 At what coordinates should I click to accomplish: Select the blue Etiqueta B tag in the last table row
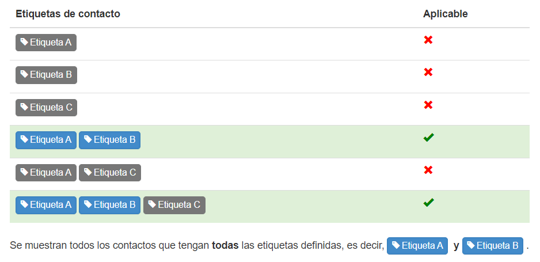[x=109, y=205]
